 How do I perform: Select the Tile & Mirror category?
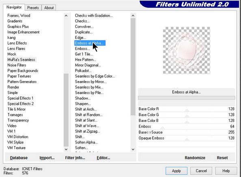(x=17, y=109)
